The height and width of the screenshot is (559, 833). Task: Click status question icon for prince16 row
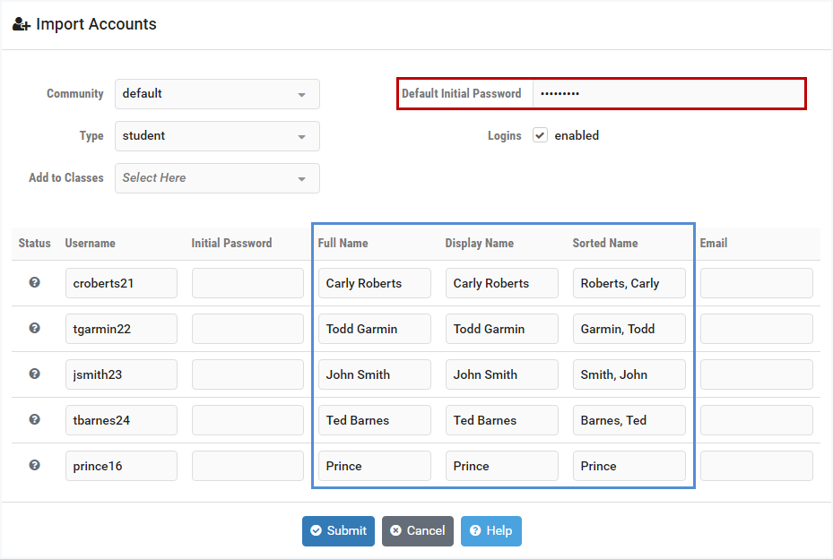pyautogui.click(x=34, y=465)
